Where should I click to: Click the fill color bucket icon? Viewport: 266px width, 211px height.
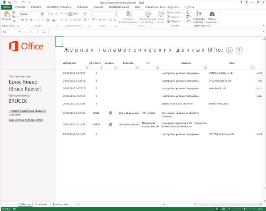click(47, 20)
